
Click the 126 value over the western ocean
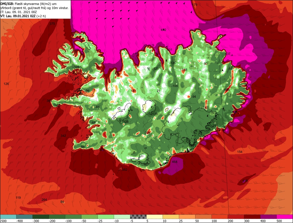[6, 84]
